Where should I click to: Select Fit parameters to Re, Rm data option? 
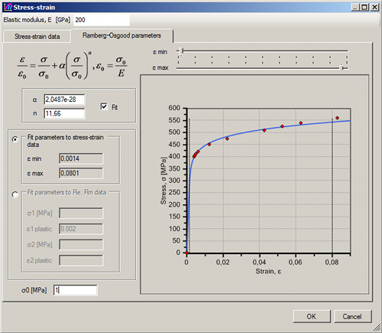15,194
